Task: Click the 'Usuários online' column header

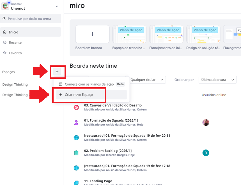Action: click(x=214, y=95)
